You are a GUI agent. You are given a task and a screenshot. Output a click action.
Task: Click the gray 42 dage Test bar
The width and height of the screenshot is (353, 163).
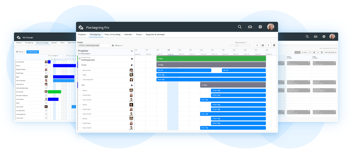click(233, 85)
